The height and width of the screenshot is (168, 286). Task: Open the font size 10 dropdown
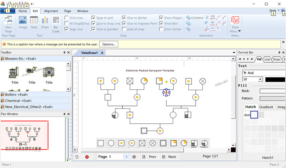pyautogui.click(x=260, y=79)
